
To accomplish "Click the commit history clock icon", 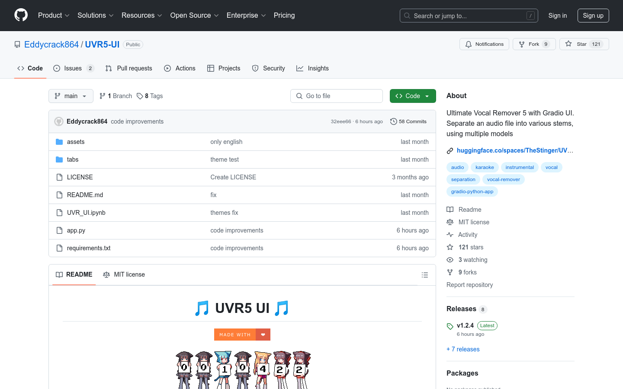I will tap(393, 121).
